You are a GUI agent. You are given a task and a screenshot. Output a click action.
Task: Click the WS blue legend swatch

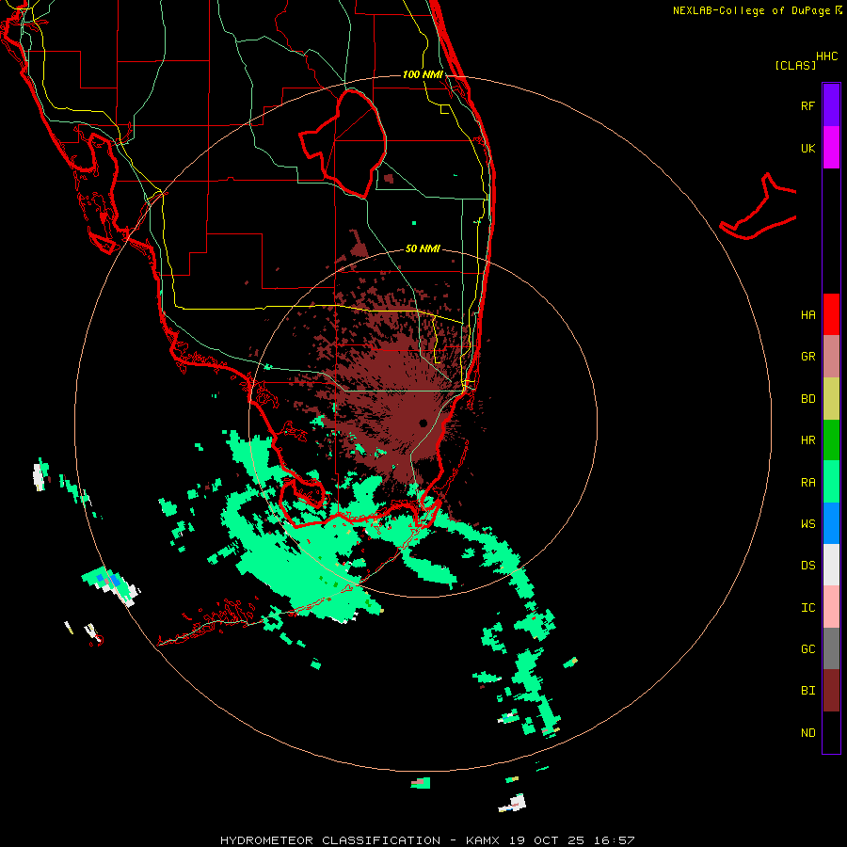[831, 523]
